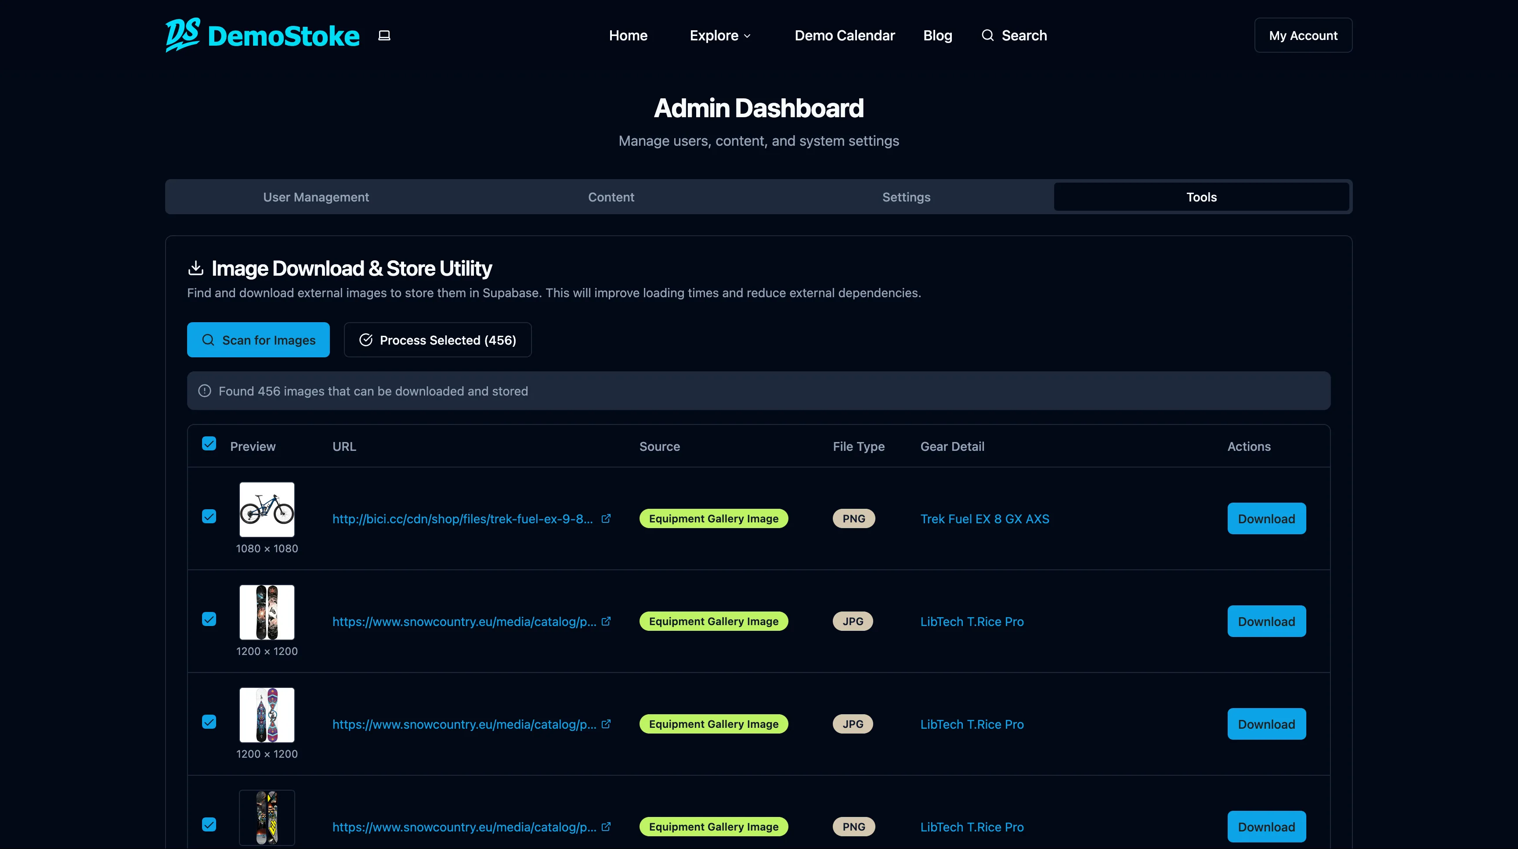Click the magnifier icon inside Scan for Images
Image resolution: width=1518 pixels, height=849 pixels.
(x=208, y=340)
